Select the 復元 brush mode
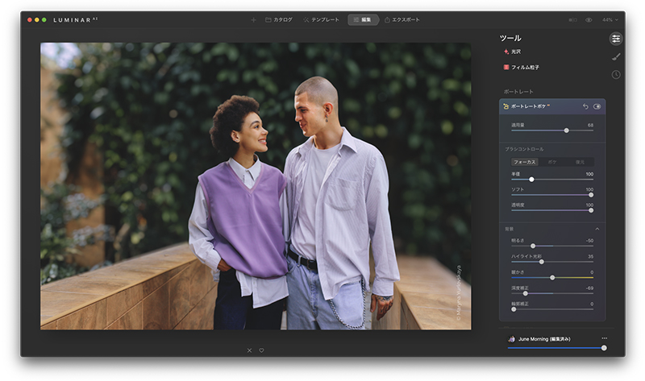Image resolution: width=645 pixels, height=381 pixels. (580, 162)
